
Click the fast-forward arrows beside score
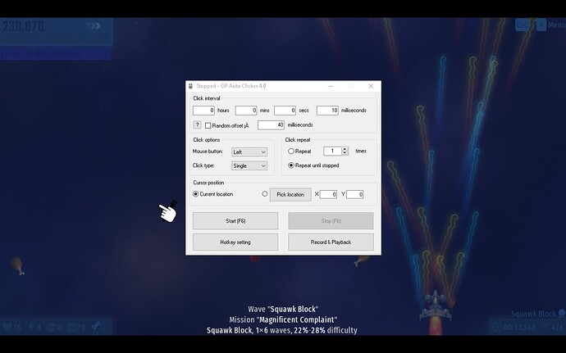point(94,26)
